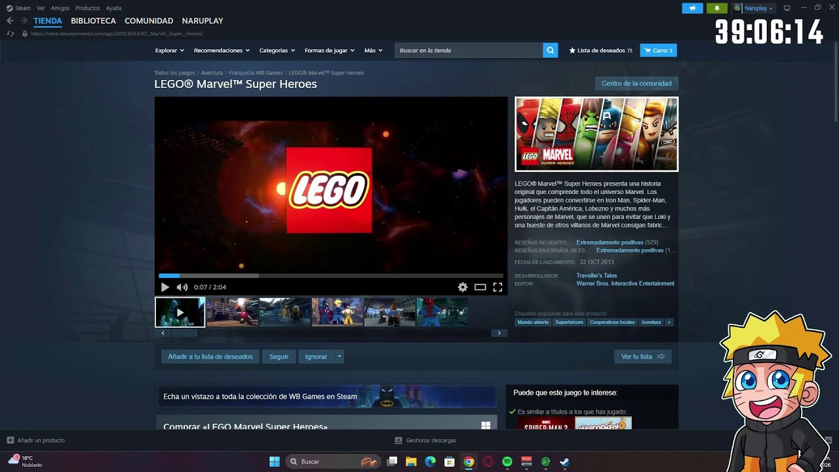The image size is (839, 472).
Task: Click the store search magnifier button
Action: (x=551, y=50)
